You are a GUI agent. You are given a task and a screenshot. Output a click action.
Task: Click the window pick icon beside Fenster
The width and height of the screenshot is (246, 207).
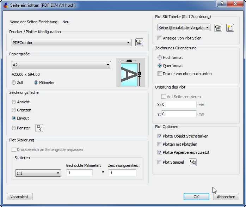point(39,128)
